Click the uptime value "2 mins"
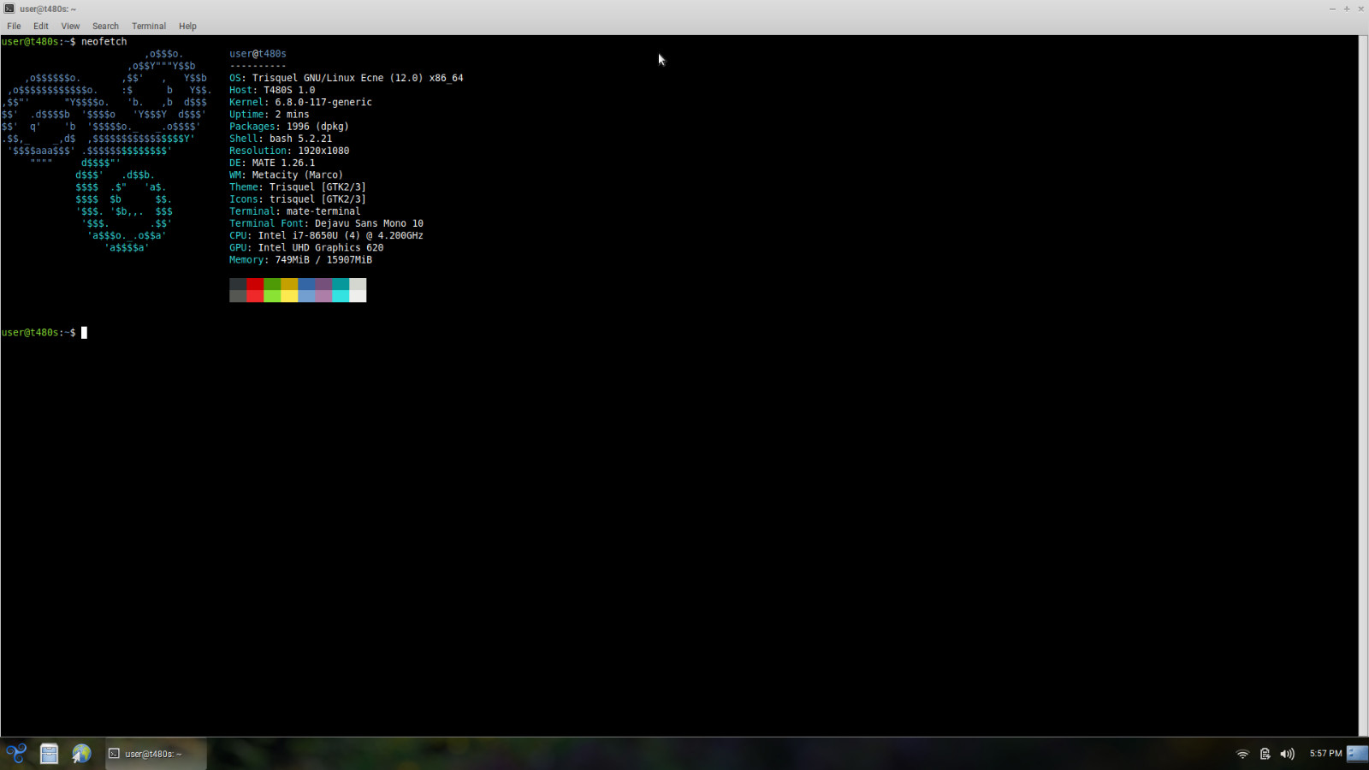Viewport: 1369px width, 770px height. point(292,114)
